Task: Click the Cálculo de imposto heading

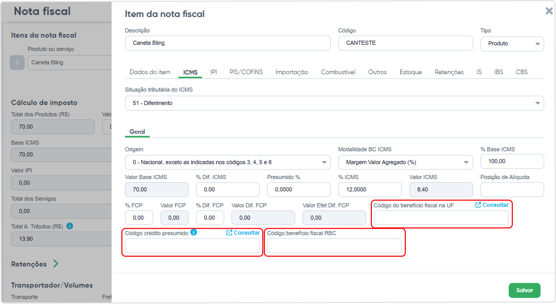Action: [44, 102]
